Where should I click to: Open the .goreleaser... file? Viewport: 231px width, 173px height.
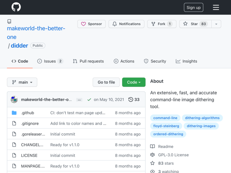(x=33, y=134)
